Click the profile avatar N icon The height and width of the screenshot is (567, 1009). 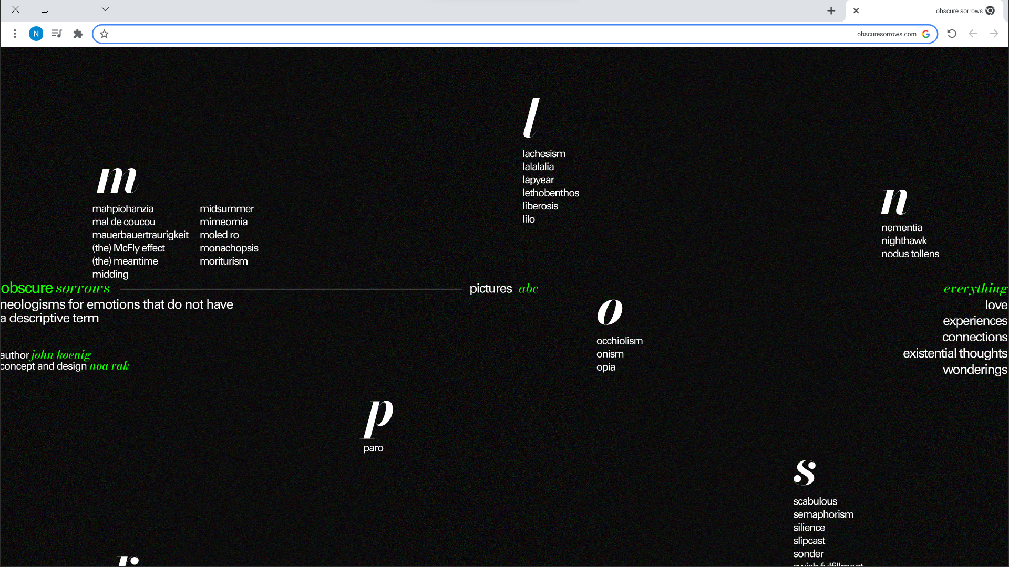pyautogui.click(x=36, y=34)
